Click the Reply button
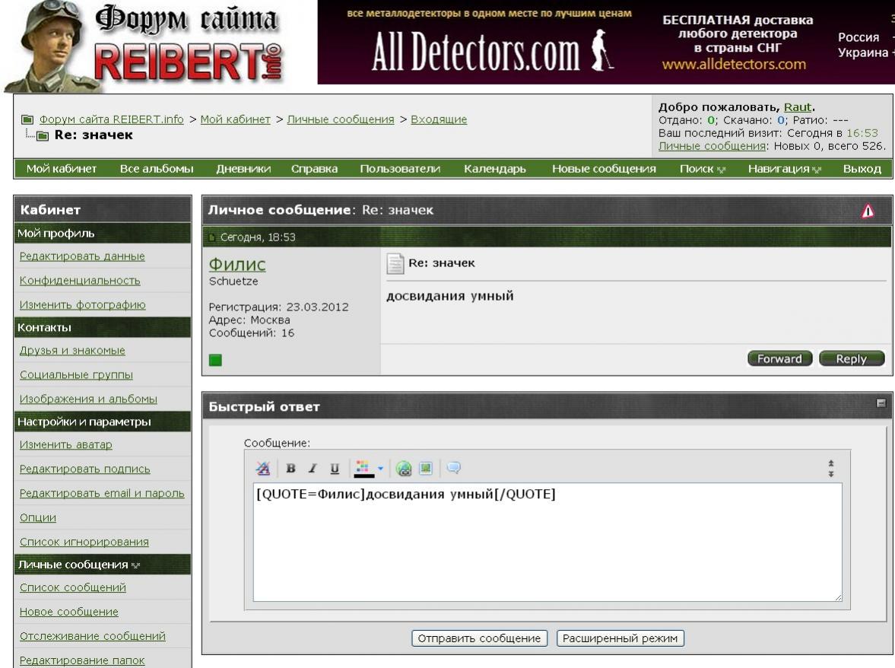 click(852, 358)
